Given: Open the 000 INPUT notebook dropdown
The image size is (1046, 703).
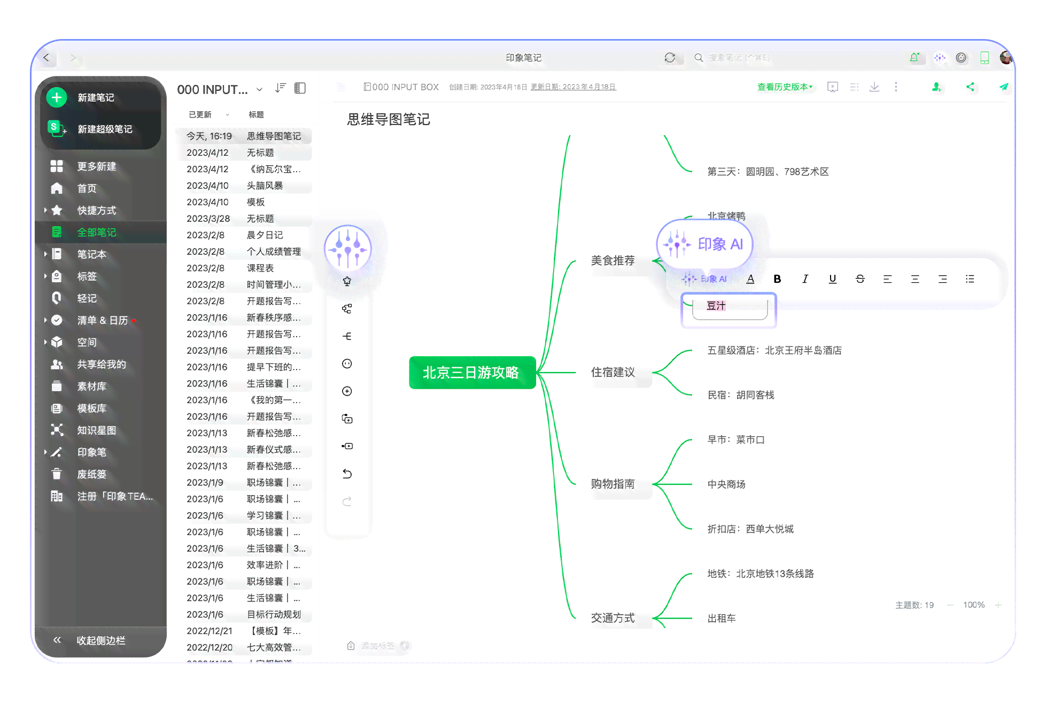Looking at the screenshot, I should tap(259, 89).
